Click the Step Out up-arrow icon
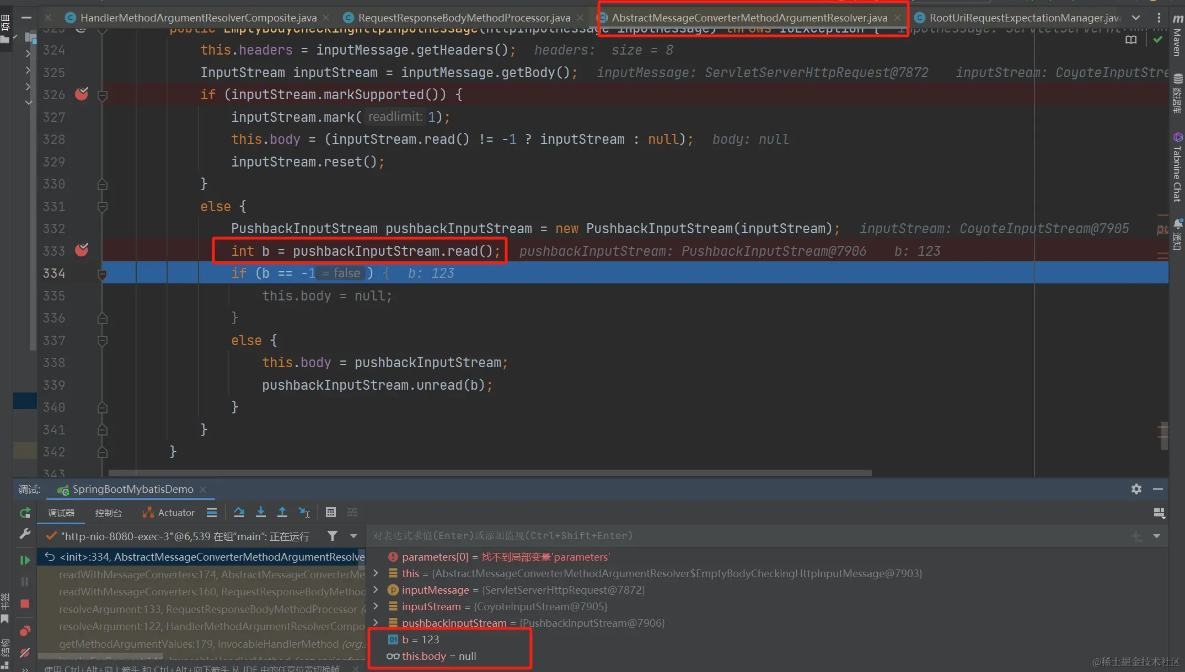 [x=282, y=512]
